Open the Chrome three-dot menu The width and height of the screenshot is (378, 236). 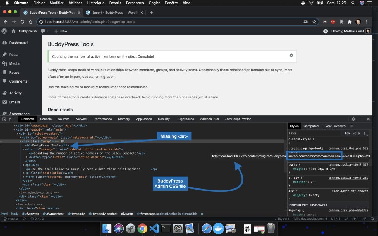click(367, 22)
